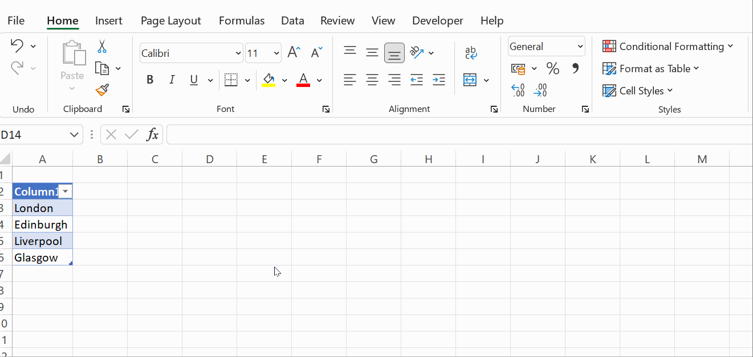Screen dimensions: 753x357
Task: Click the red Font Color swatch
Action: (x=303, y=80)
